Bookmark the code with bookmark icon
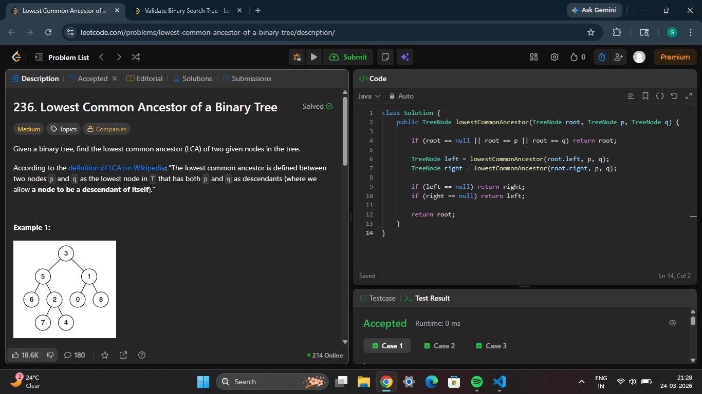Image resolution: width=702 pixels, height=394 pixels. click(x=645, y=96)
